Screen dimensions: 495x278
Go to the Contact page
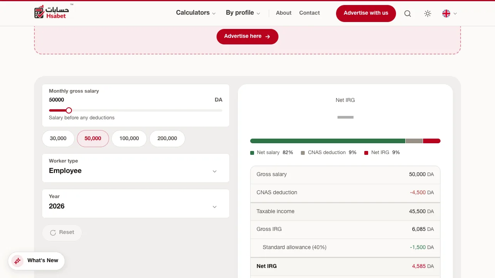(309, 13)
